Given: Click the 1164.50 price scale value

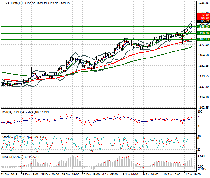Looking at the screenshot, I should point(203,55).
